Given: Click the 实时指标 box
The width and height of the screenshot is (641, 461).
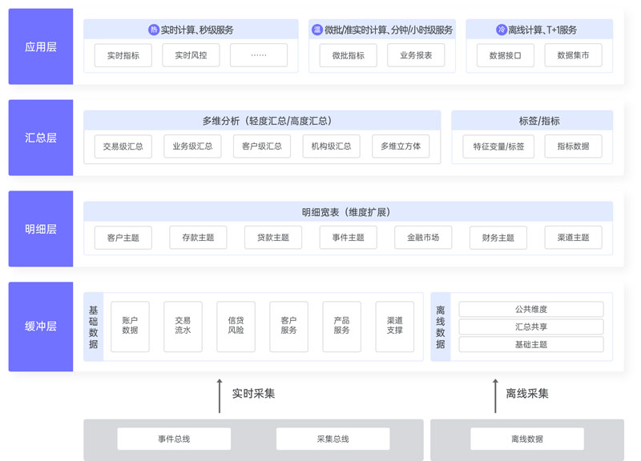Looking at the screenshot, I should pyautogui.click(x=123, y=55).
